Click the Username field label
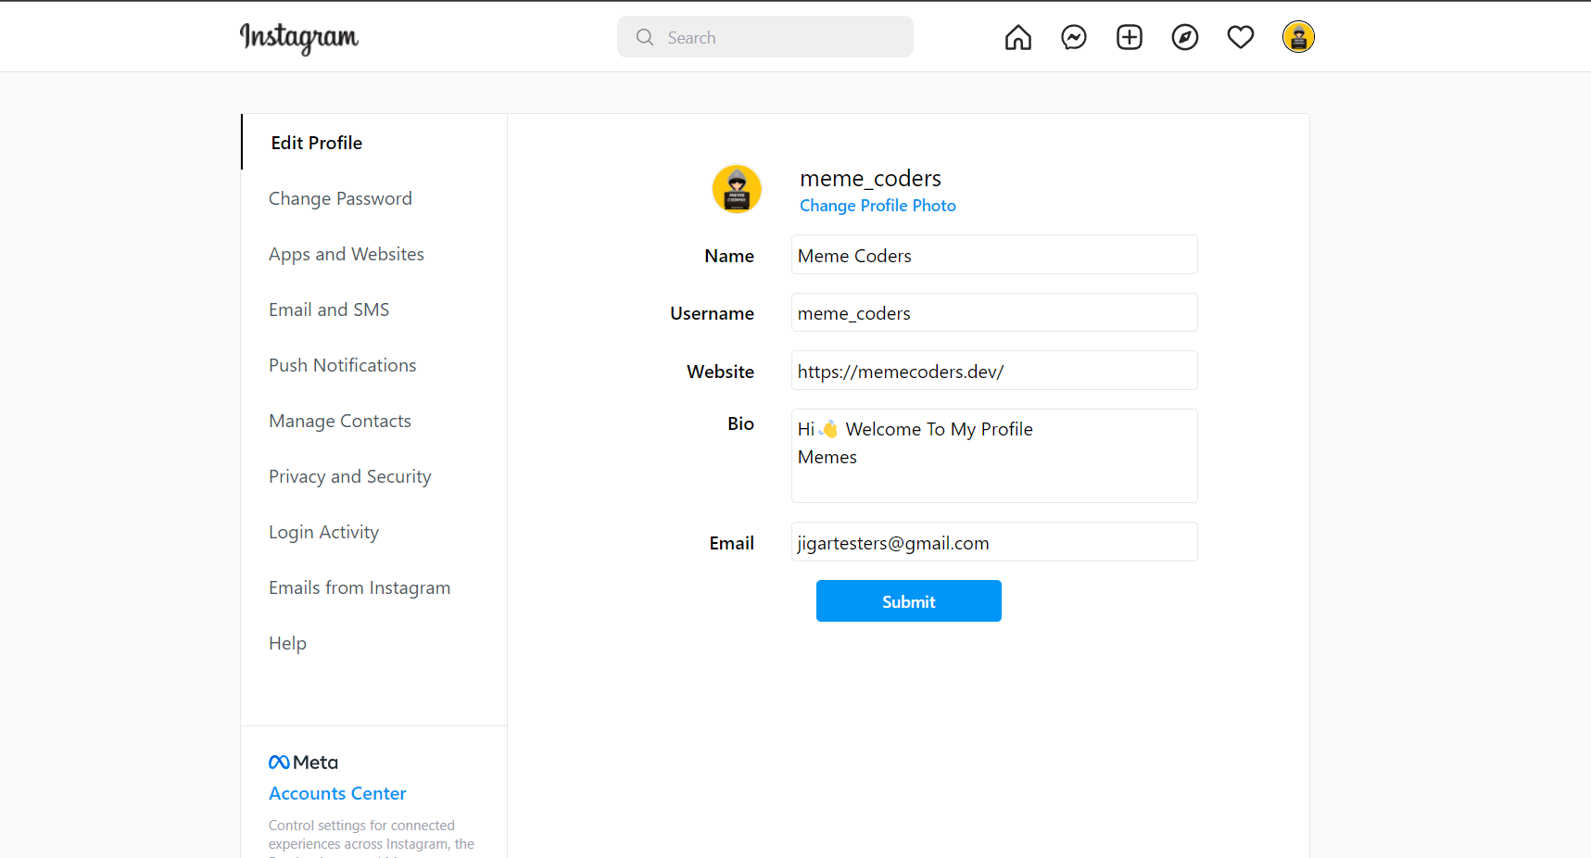The image size is (1591, 858). (x=712, y=313)
